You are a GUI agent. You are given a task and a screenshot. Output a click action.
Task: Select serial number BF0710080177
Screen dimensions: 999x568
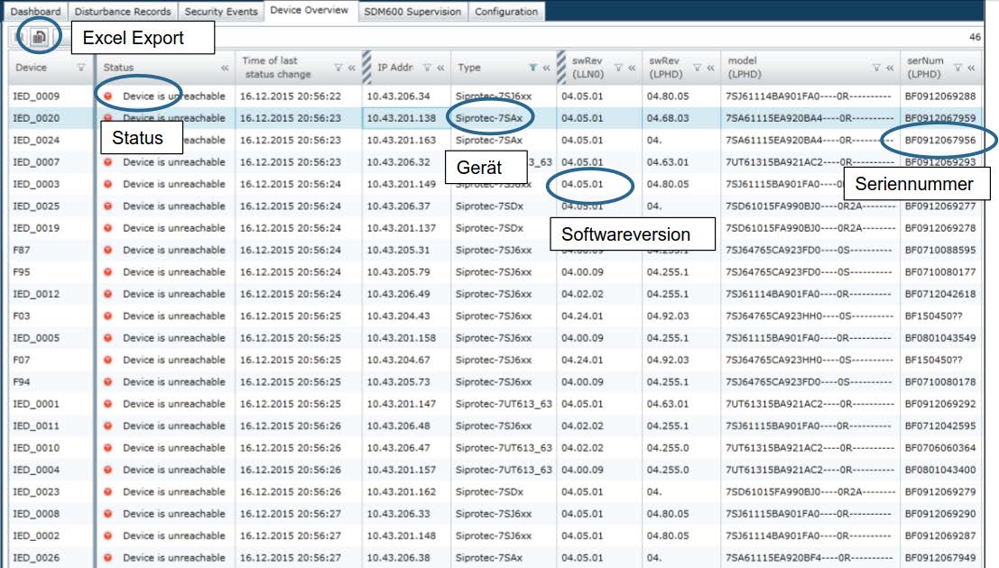point(940,272)
